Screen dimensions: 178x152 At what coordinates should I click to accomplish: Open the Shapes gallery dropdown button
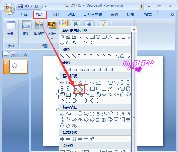click(x=63, y=23)
